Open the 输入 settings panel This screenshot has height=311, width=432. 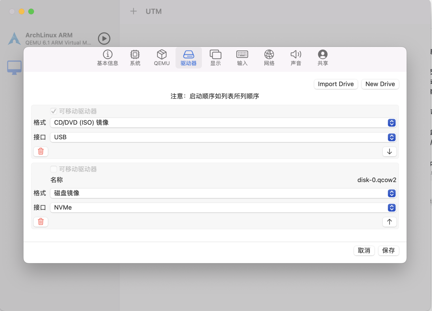point(242,58)
